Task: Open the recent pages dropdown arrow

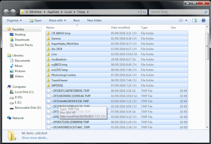Action: coord(18,12)
